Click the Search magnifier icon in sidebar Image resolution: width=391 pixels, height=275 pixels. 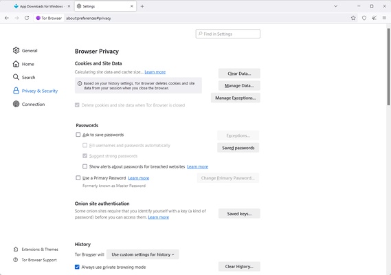[16, 77]
